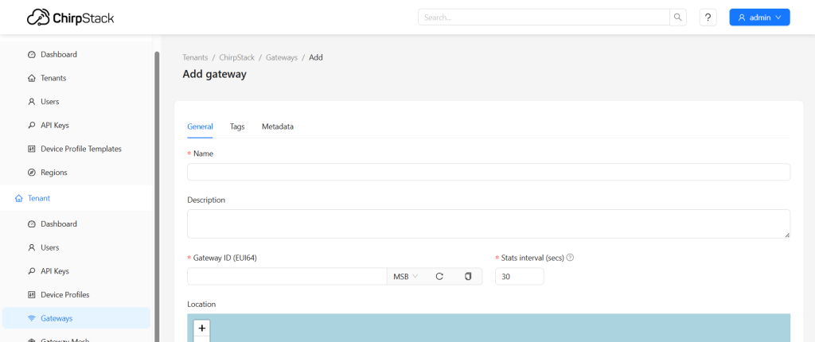This screenshot has height=342, width=815.
Task: Collapse the Tenant section in sidebar
Action: (x=39, y=198)
